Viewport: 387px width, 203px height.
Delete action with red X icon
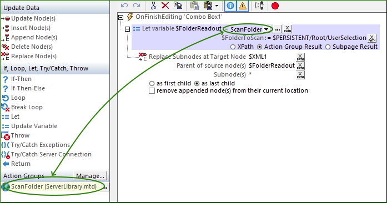[x=165, y=6]
